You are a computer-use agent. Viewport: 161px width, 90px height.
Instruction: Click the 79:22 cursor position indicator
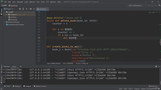coord(120,89)
